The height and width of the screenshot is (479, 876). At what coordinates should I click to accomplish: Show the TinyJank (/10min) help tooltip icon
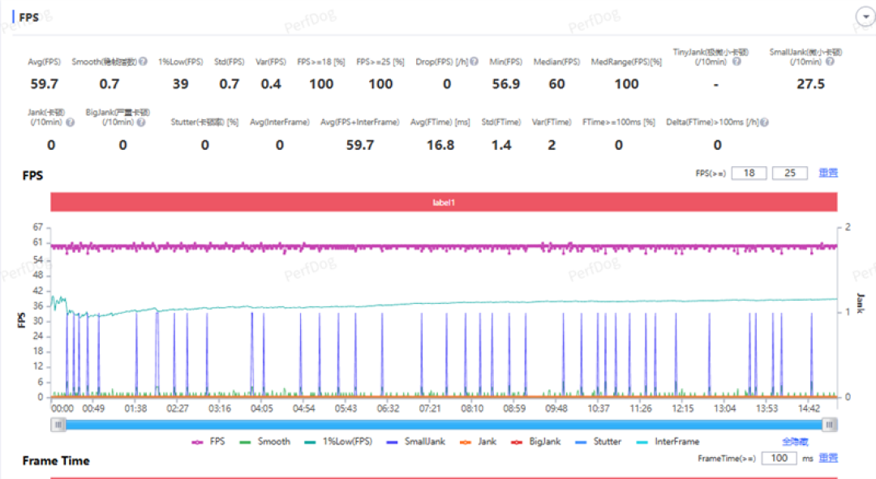[x=736, y=62]
